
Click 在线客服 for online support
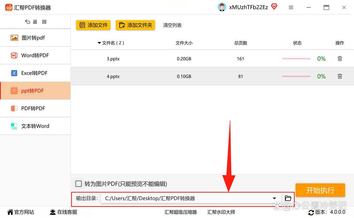(x=63, y=212)
